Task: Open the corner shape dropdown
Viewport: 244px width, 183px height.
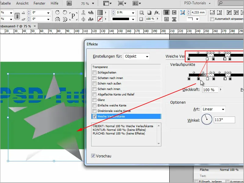Action: click(x=197, y=19)
